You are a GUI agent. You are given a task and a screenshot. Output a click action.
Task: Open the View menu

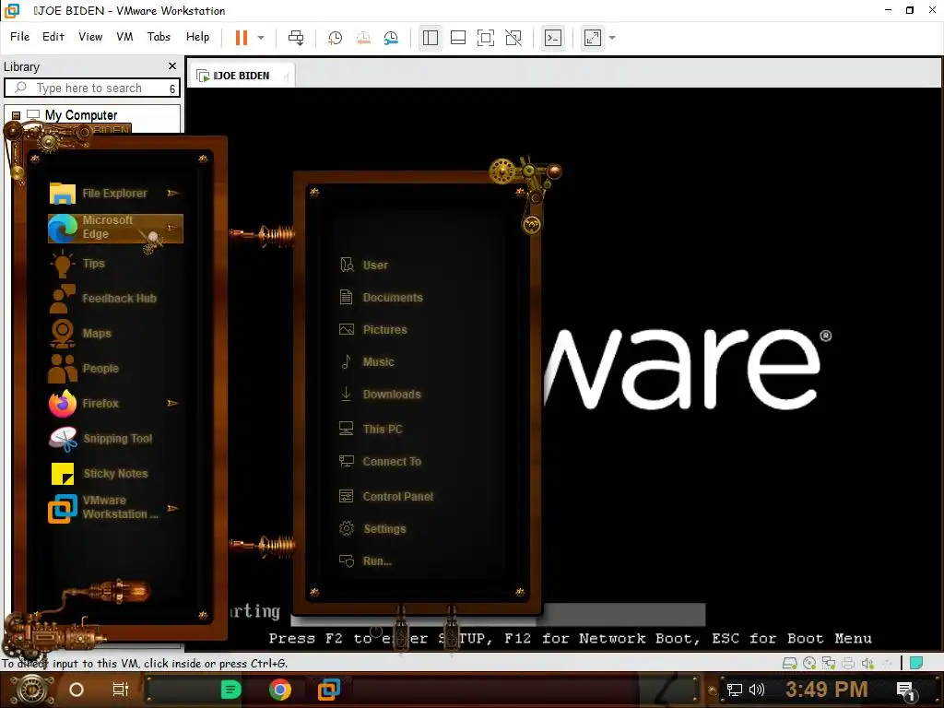(x=90, y=37)
